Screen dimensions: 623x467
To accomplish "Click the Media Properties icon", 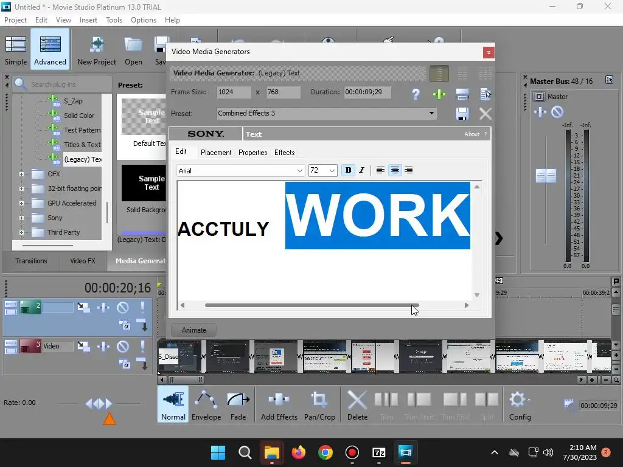I will [485, 94].
